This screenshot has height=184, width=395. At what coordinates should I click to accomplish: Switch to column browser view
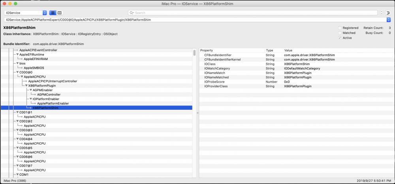(x=60, y=13)
